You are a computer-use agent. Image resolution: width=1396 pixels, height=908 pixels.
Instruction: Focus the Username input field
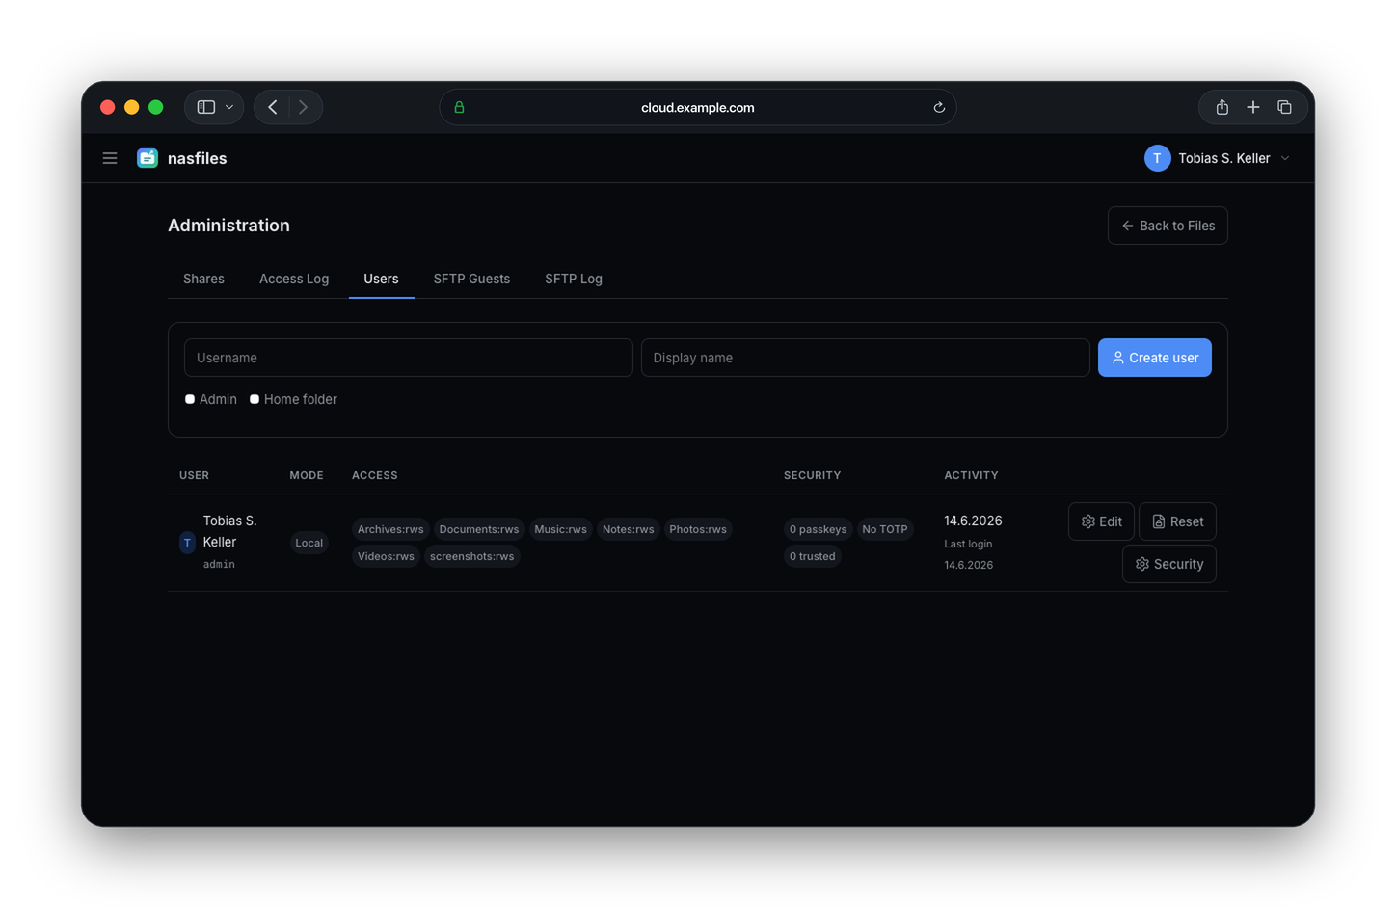pos(408,358)
